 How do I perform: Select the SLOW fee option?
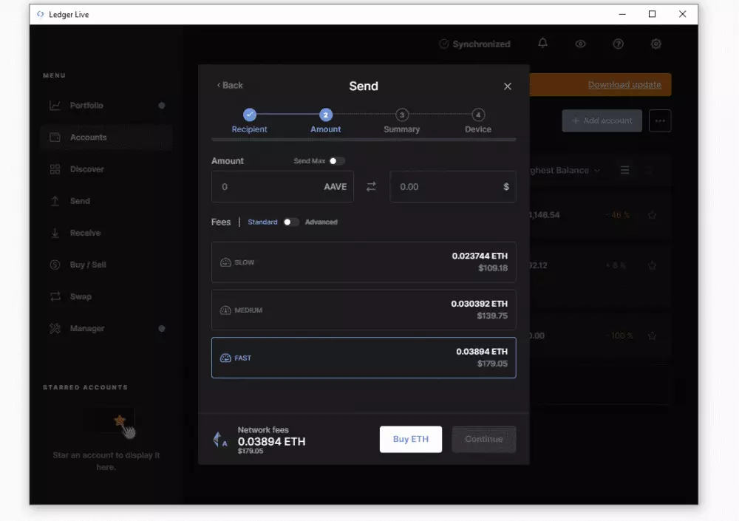tap(364, 262)
